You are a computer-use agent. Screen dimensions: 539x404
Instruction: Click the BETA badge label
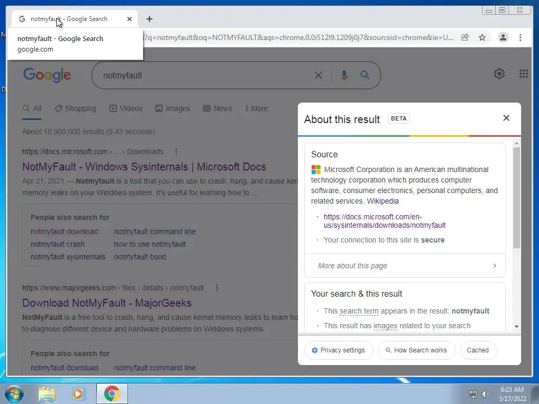click(x=399, y=118)
